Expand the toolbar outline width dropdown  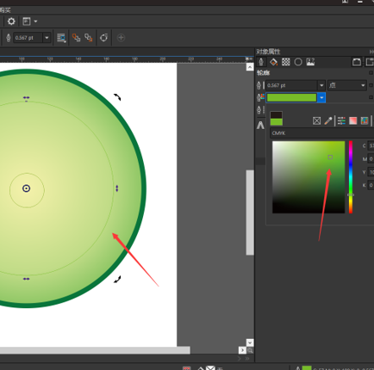pyautogui.click(x=47, y=38)
